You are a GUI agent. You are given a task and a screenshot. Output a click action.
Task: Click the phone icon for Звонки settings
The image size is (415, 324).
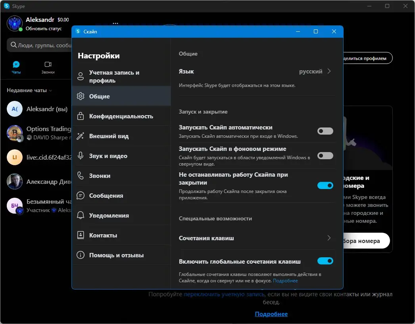pyautogui.click(x=81, y=175)
